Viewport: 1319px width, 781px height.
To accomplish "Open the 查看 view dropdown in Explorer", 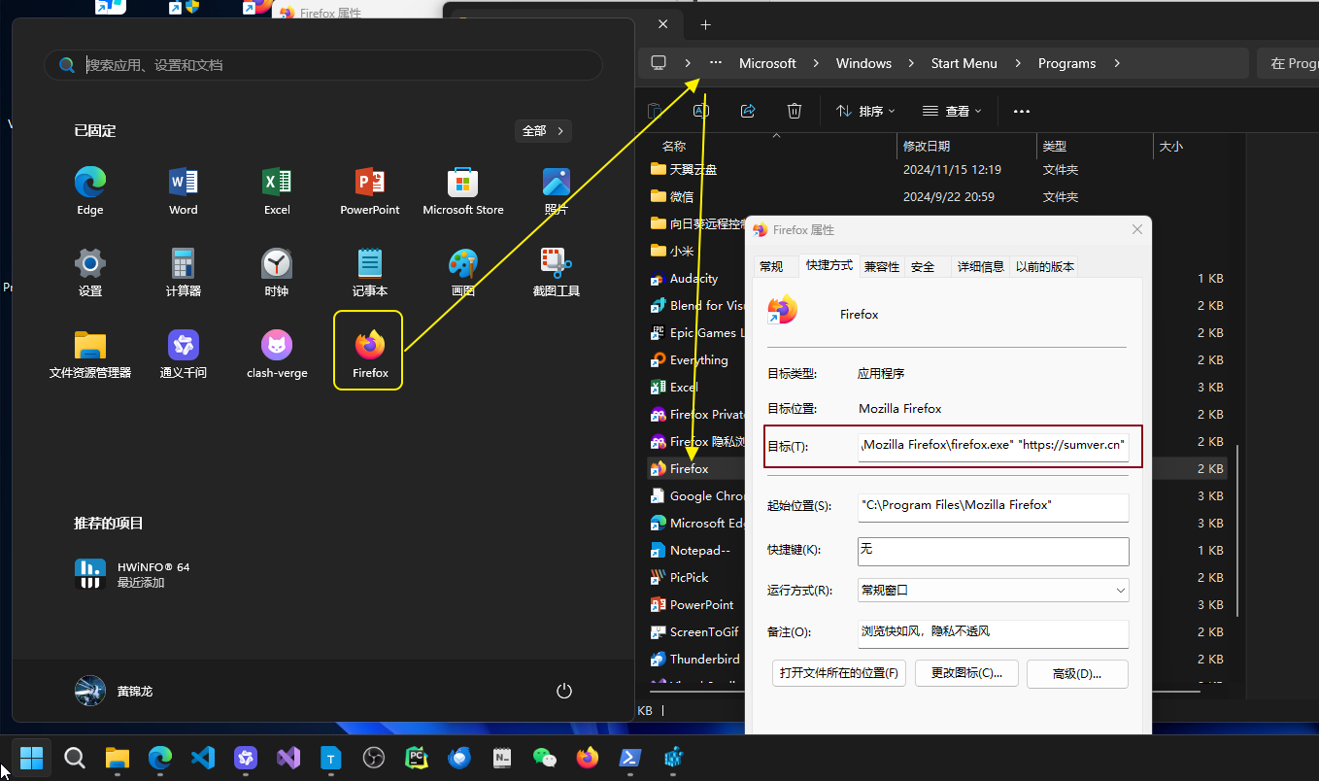I will (952, 111).
